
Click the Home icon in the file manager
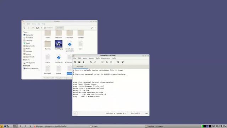pos(37,28)
